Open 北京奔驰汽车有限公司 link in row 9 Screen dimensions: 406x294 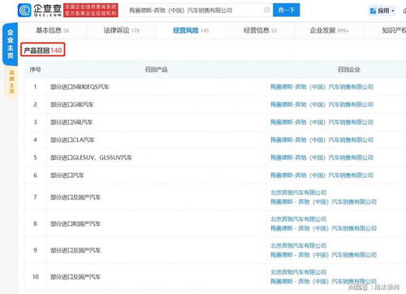(x=299, y=245)
